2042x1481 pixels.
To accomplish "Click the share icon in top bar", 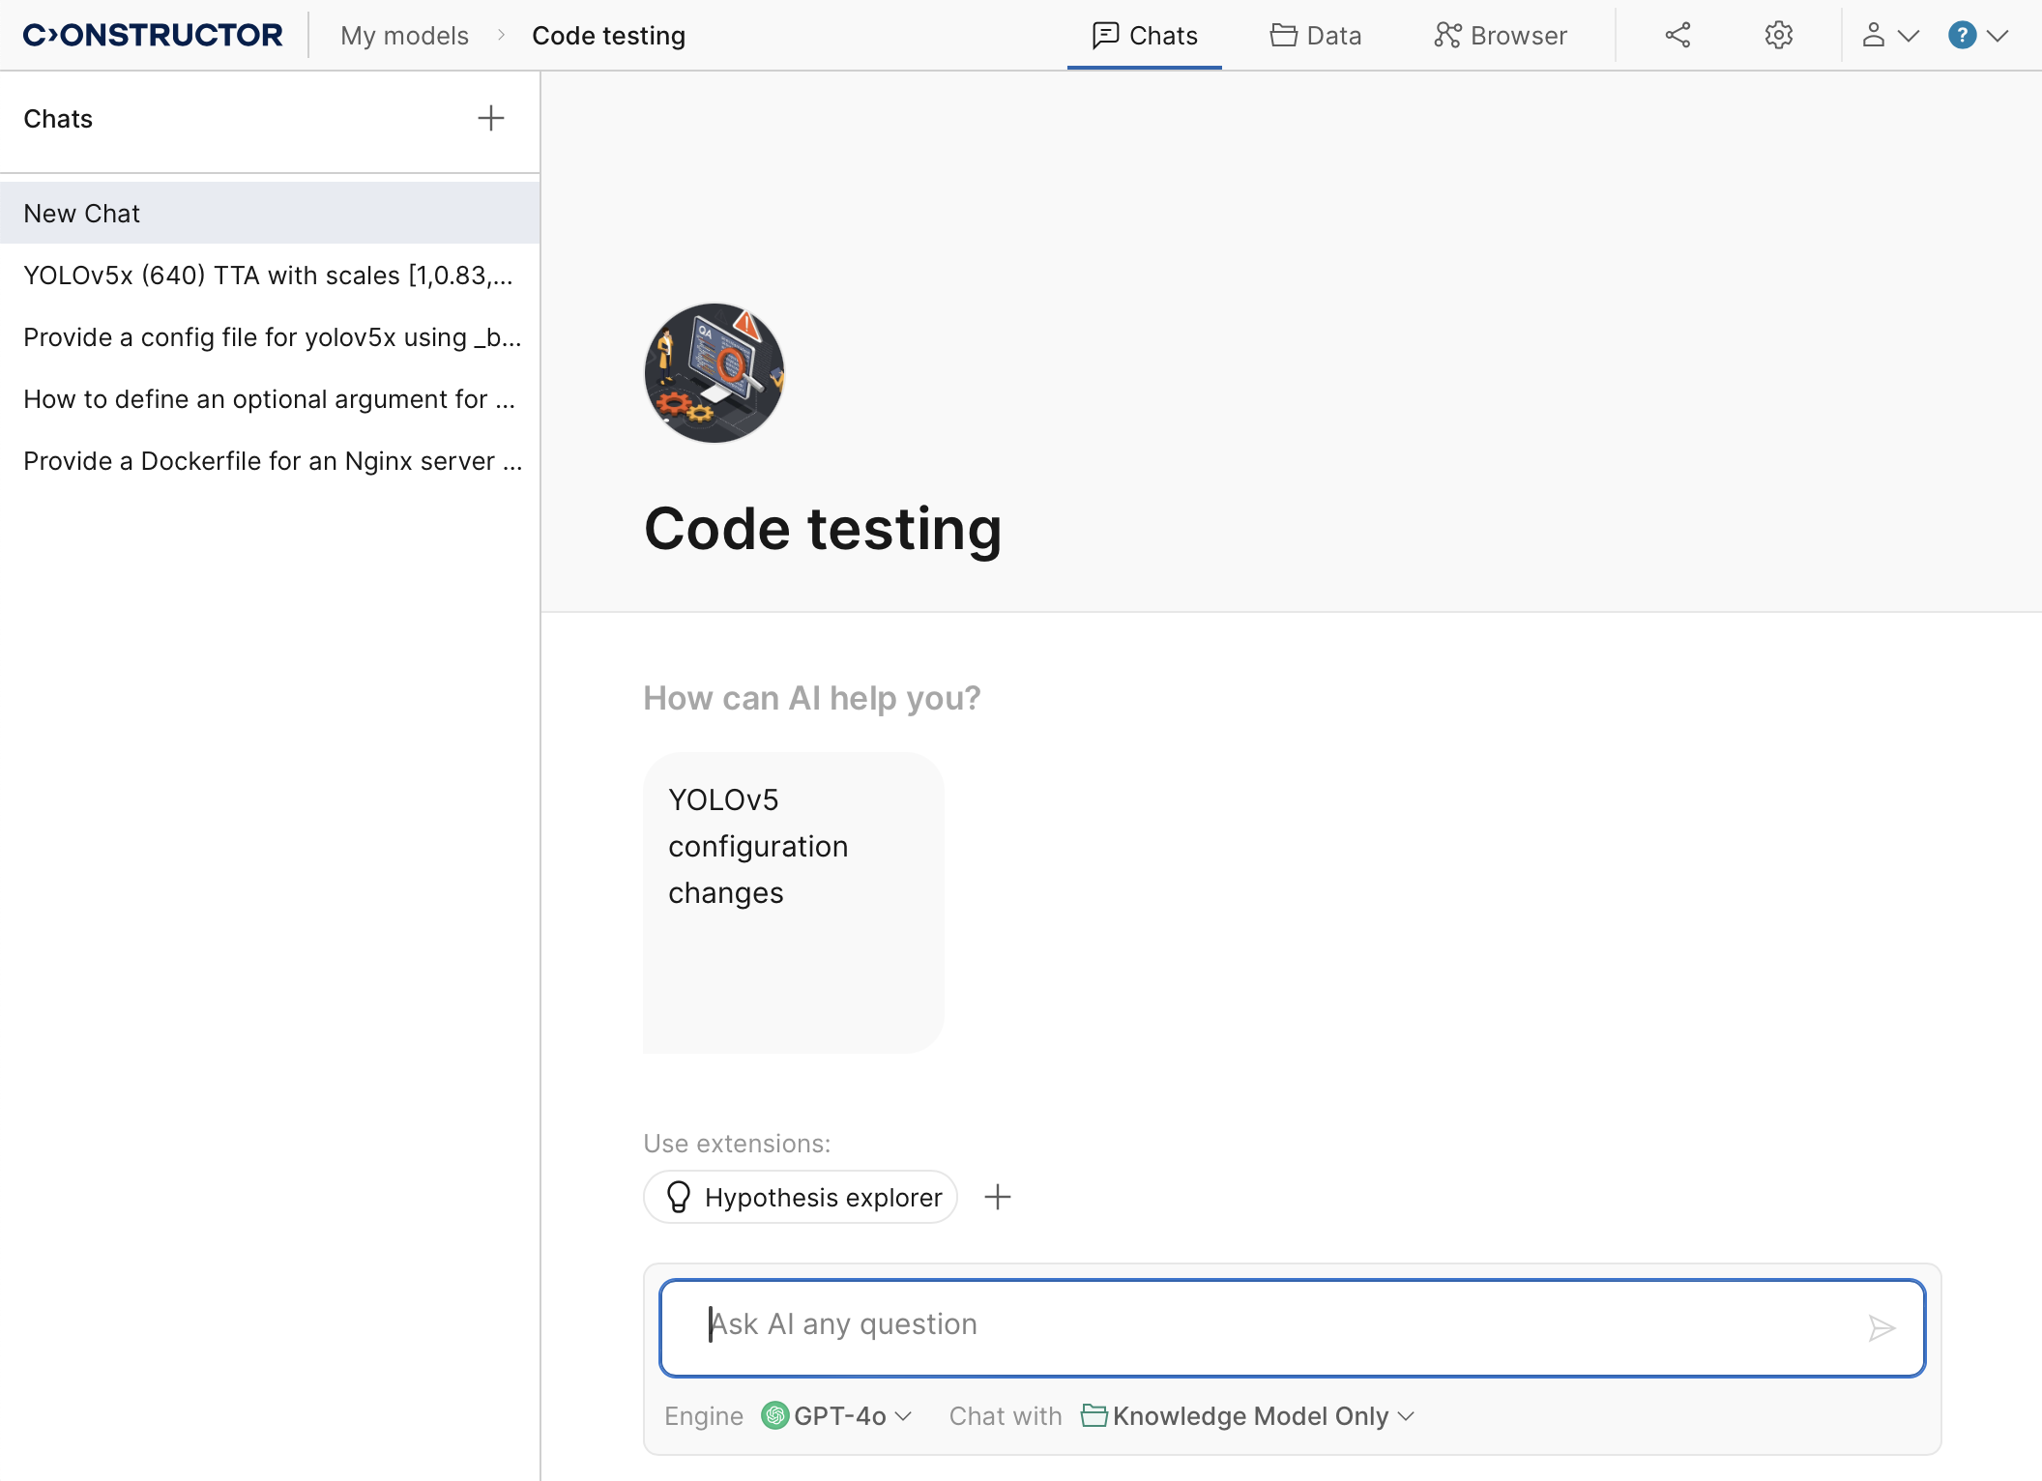I will point(1677,36).
